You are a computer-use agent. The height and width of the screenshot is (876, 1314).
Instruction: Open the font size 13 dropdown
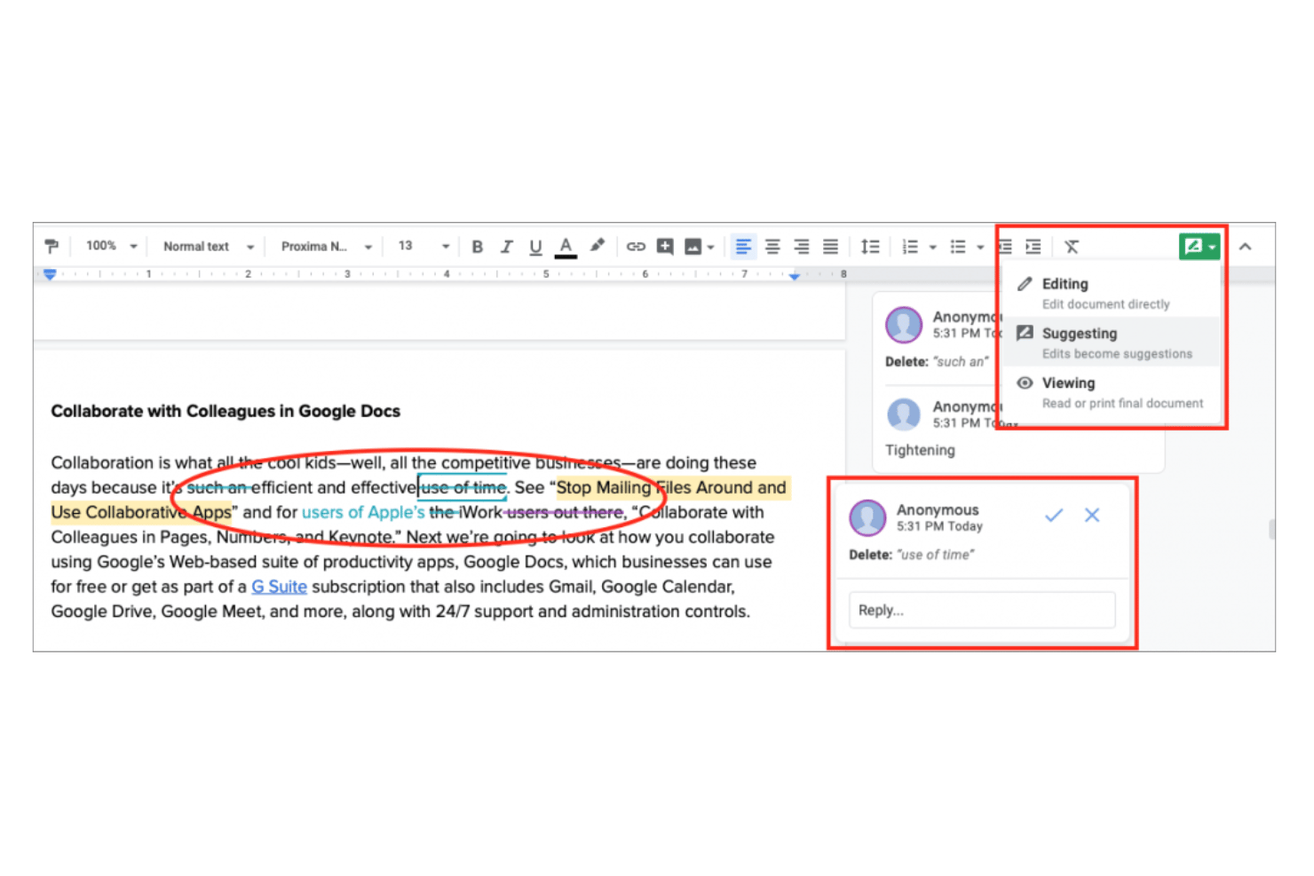[x=423, y=246]
